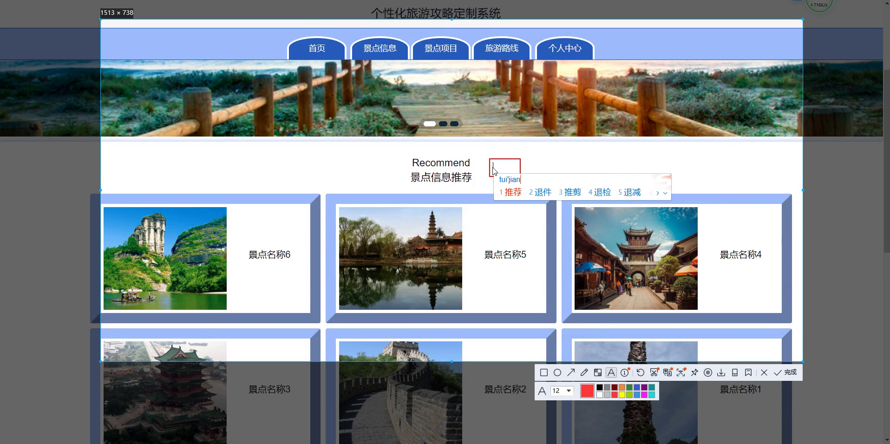Click the 景点名称6 title link

(269, 255)
